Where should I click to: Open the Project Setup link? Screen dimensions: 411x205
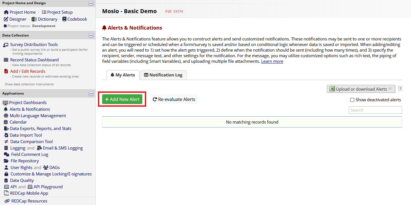click(x=60, y=12)
